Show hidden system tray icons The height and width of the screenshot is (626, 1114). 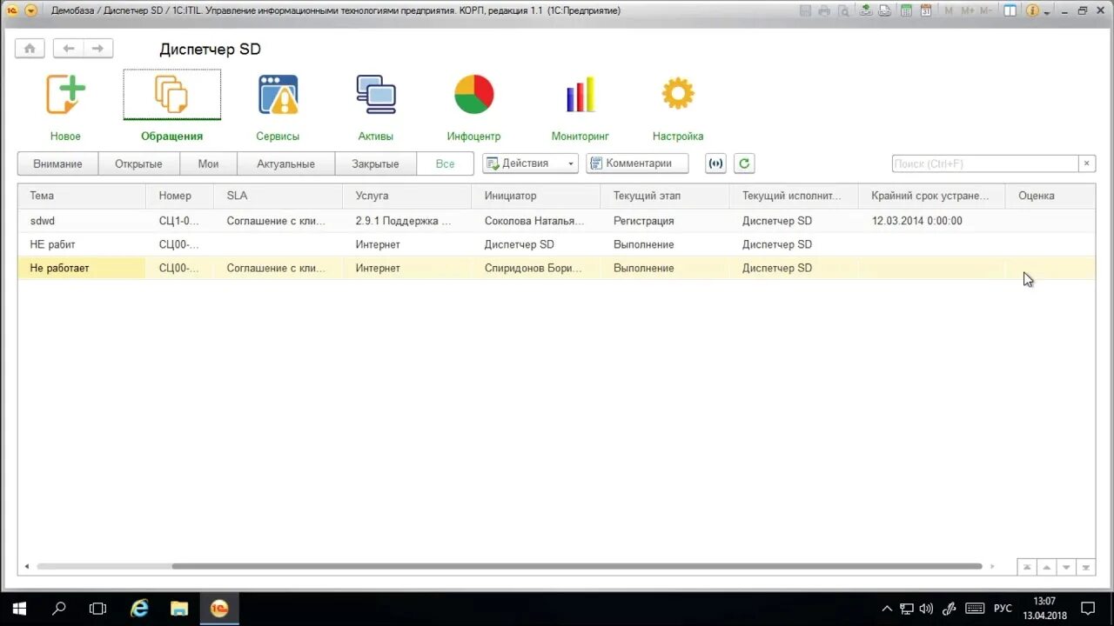point(887,609)
